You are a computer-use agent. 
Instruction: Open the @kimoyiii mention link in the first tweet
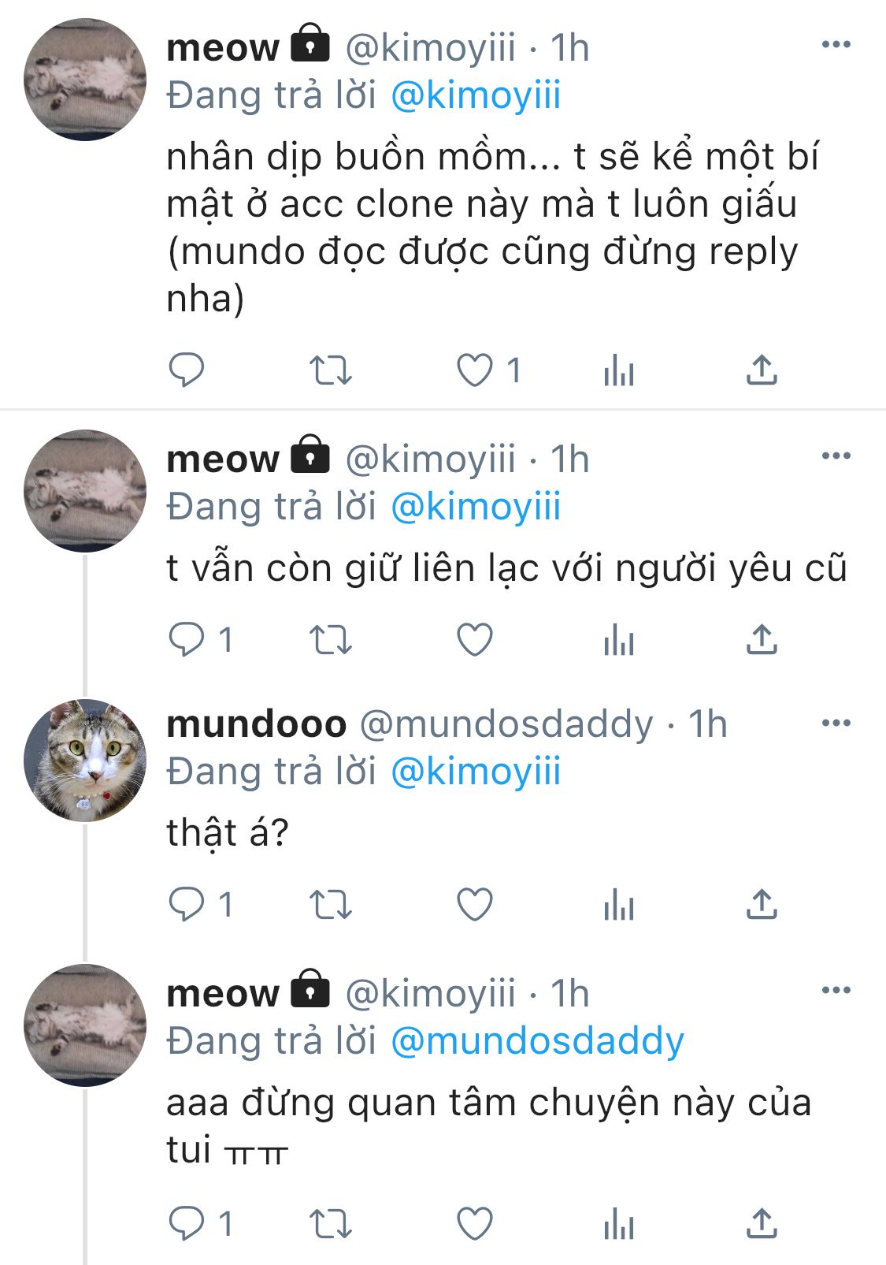476,95
